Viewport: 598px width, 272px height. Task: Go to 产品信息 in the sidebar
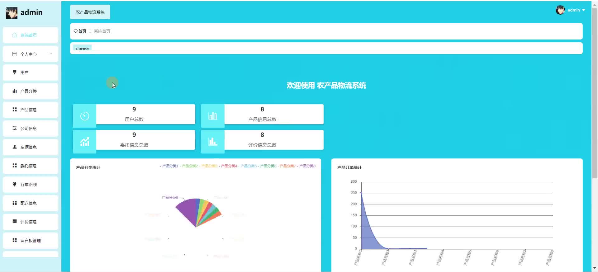pyautogui.click(x=31, y=110)
